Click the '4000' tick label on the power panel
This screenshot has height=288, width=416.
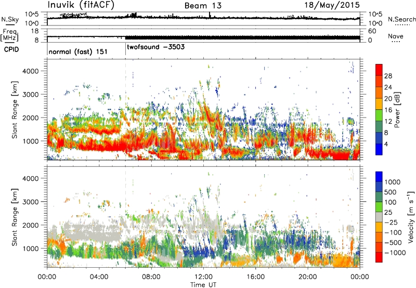pyautogui.click(x=30, y=71)
